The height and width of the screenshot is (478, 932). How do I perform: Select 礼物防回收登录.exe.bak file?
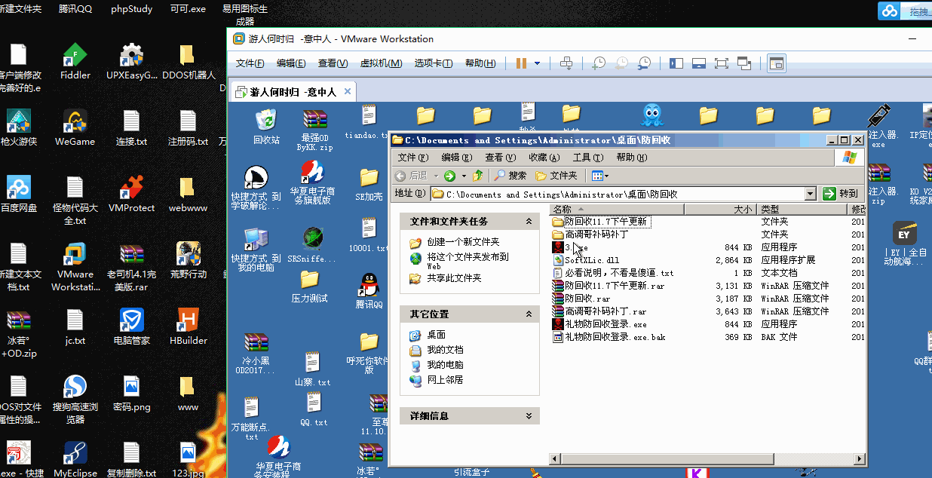click(609, 337)
